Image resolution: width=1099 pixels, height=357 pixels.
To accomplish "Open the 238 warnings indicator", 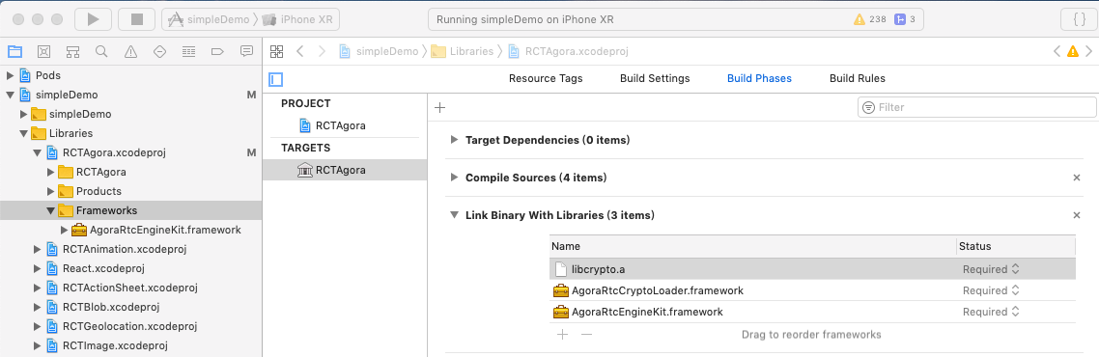I will tap(870, 19).
